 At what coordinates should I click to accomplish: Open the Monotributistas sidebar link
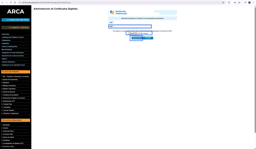pos(7,50)
